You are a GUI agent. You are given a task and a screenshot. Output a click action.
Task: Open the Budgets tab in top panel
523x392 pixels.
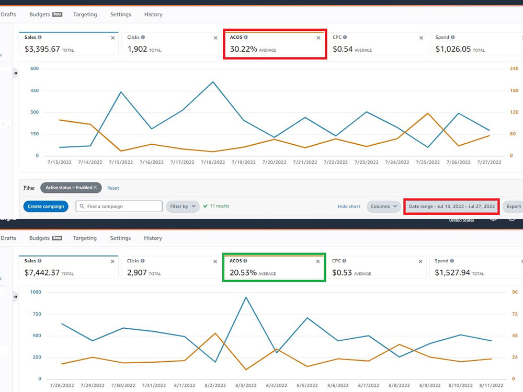[x=46, y=14]
